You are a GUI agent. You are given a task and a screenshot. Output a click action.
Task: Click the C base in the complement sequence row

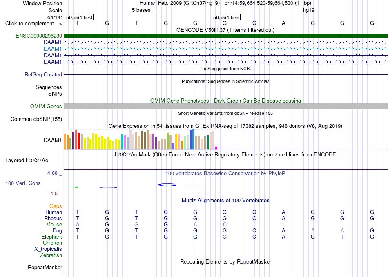click(x=254, y=23)
